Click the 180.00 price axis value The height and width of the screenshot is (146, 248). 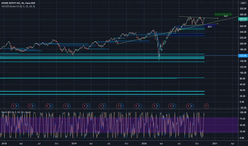(243, 49)
